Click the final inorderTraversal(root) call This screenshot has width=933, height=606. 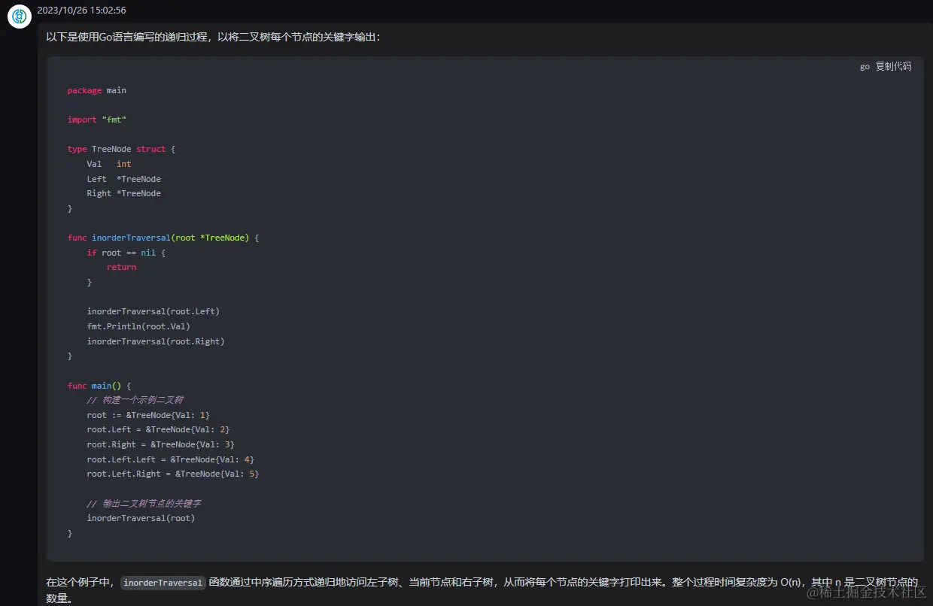[x=141, y=518]
